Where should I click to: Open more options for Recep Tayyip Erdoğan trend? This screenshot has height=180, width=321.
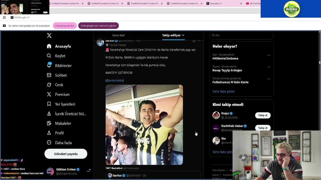point(269,67)
